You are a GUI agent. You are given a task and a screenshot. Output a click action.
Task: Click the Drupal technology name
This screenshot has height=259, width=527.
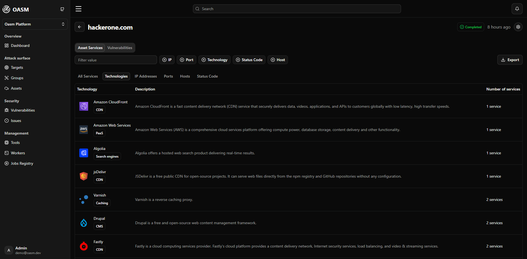99,218
